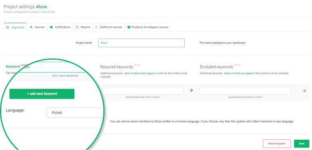Select Facebook & Instagram sources tab

[148, 27]
